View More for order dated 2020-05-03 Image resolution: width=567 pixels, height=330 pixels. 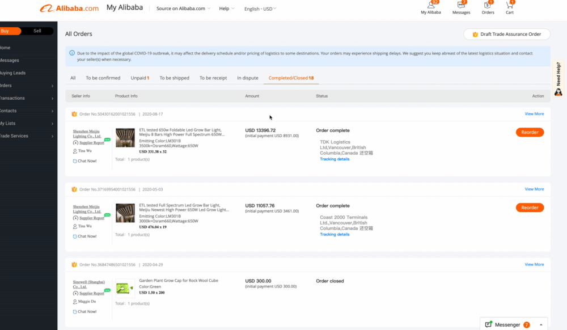(534, 189)
